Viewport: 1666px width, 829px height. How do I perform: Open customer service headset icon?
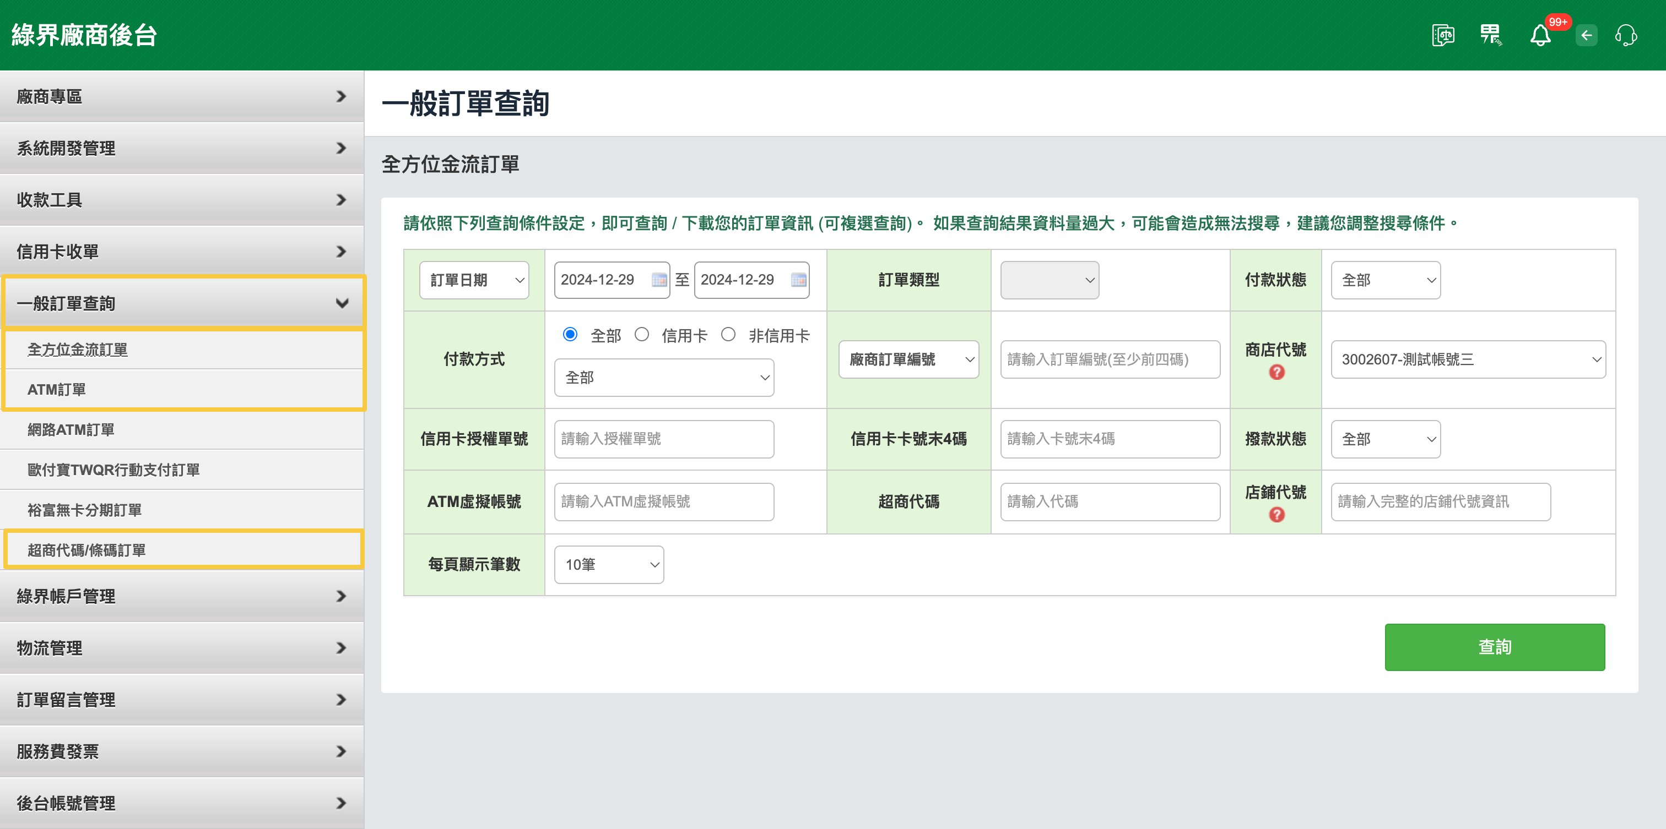(x=1625, y=35)
